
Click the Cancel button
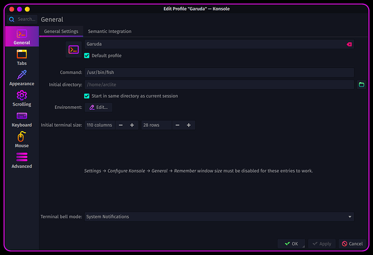pyautogui.click(x=352, y=244)
